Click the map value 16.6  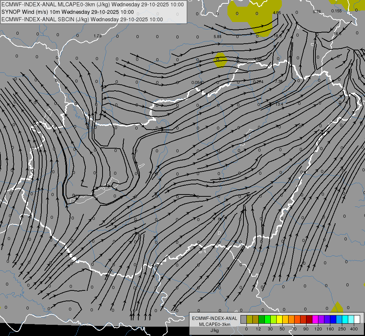[337, 34]
